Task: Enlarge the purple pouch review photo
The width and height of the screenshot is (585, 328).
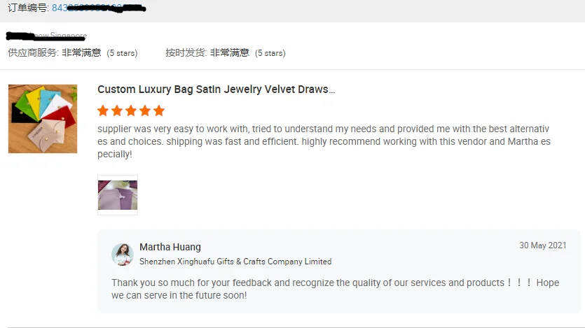Action: click(x=118, y=195)
